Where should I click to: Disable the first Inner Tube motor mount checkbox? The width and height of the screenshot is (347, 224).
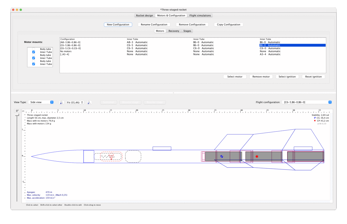(x=34, y=52)
